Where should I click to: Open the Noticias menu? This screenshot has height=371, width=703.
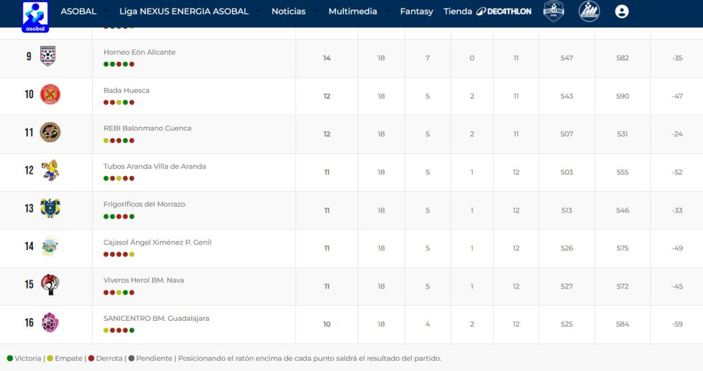tap(294, 12)
